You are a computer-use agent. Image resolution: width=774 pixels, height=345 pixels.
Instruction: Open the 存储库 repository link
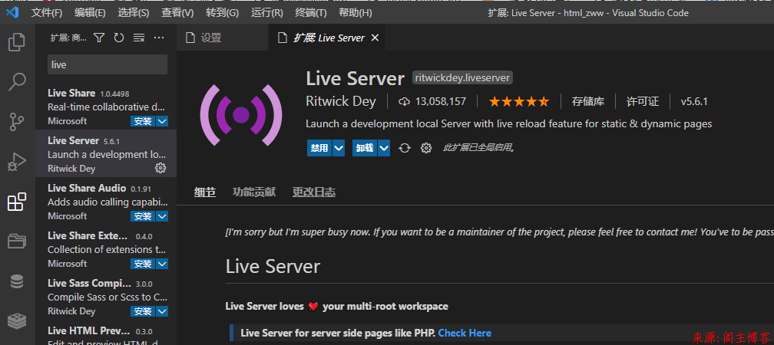click(x=588, y=101)
